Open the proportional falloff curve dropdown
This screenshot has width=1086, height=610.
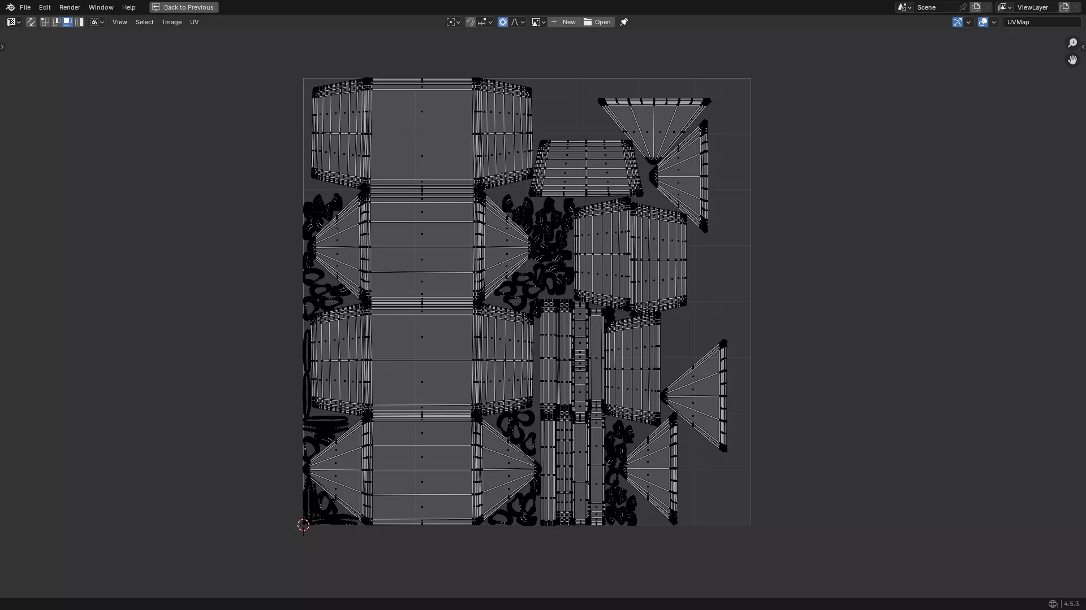pos(518,22)
